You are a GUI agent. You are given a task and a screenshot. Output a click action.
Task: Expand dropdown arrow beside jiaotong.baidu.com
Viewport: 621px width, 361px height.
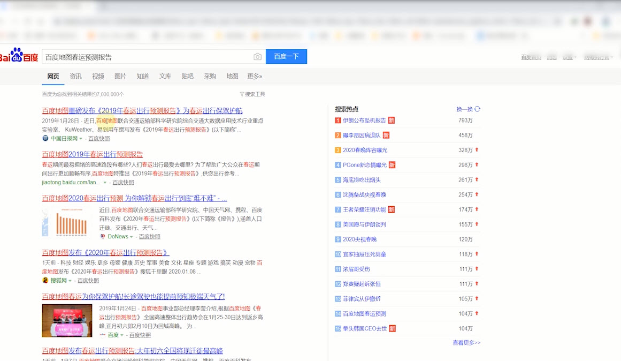pos(105,183)
